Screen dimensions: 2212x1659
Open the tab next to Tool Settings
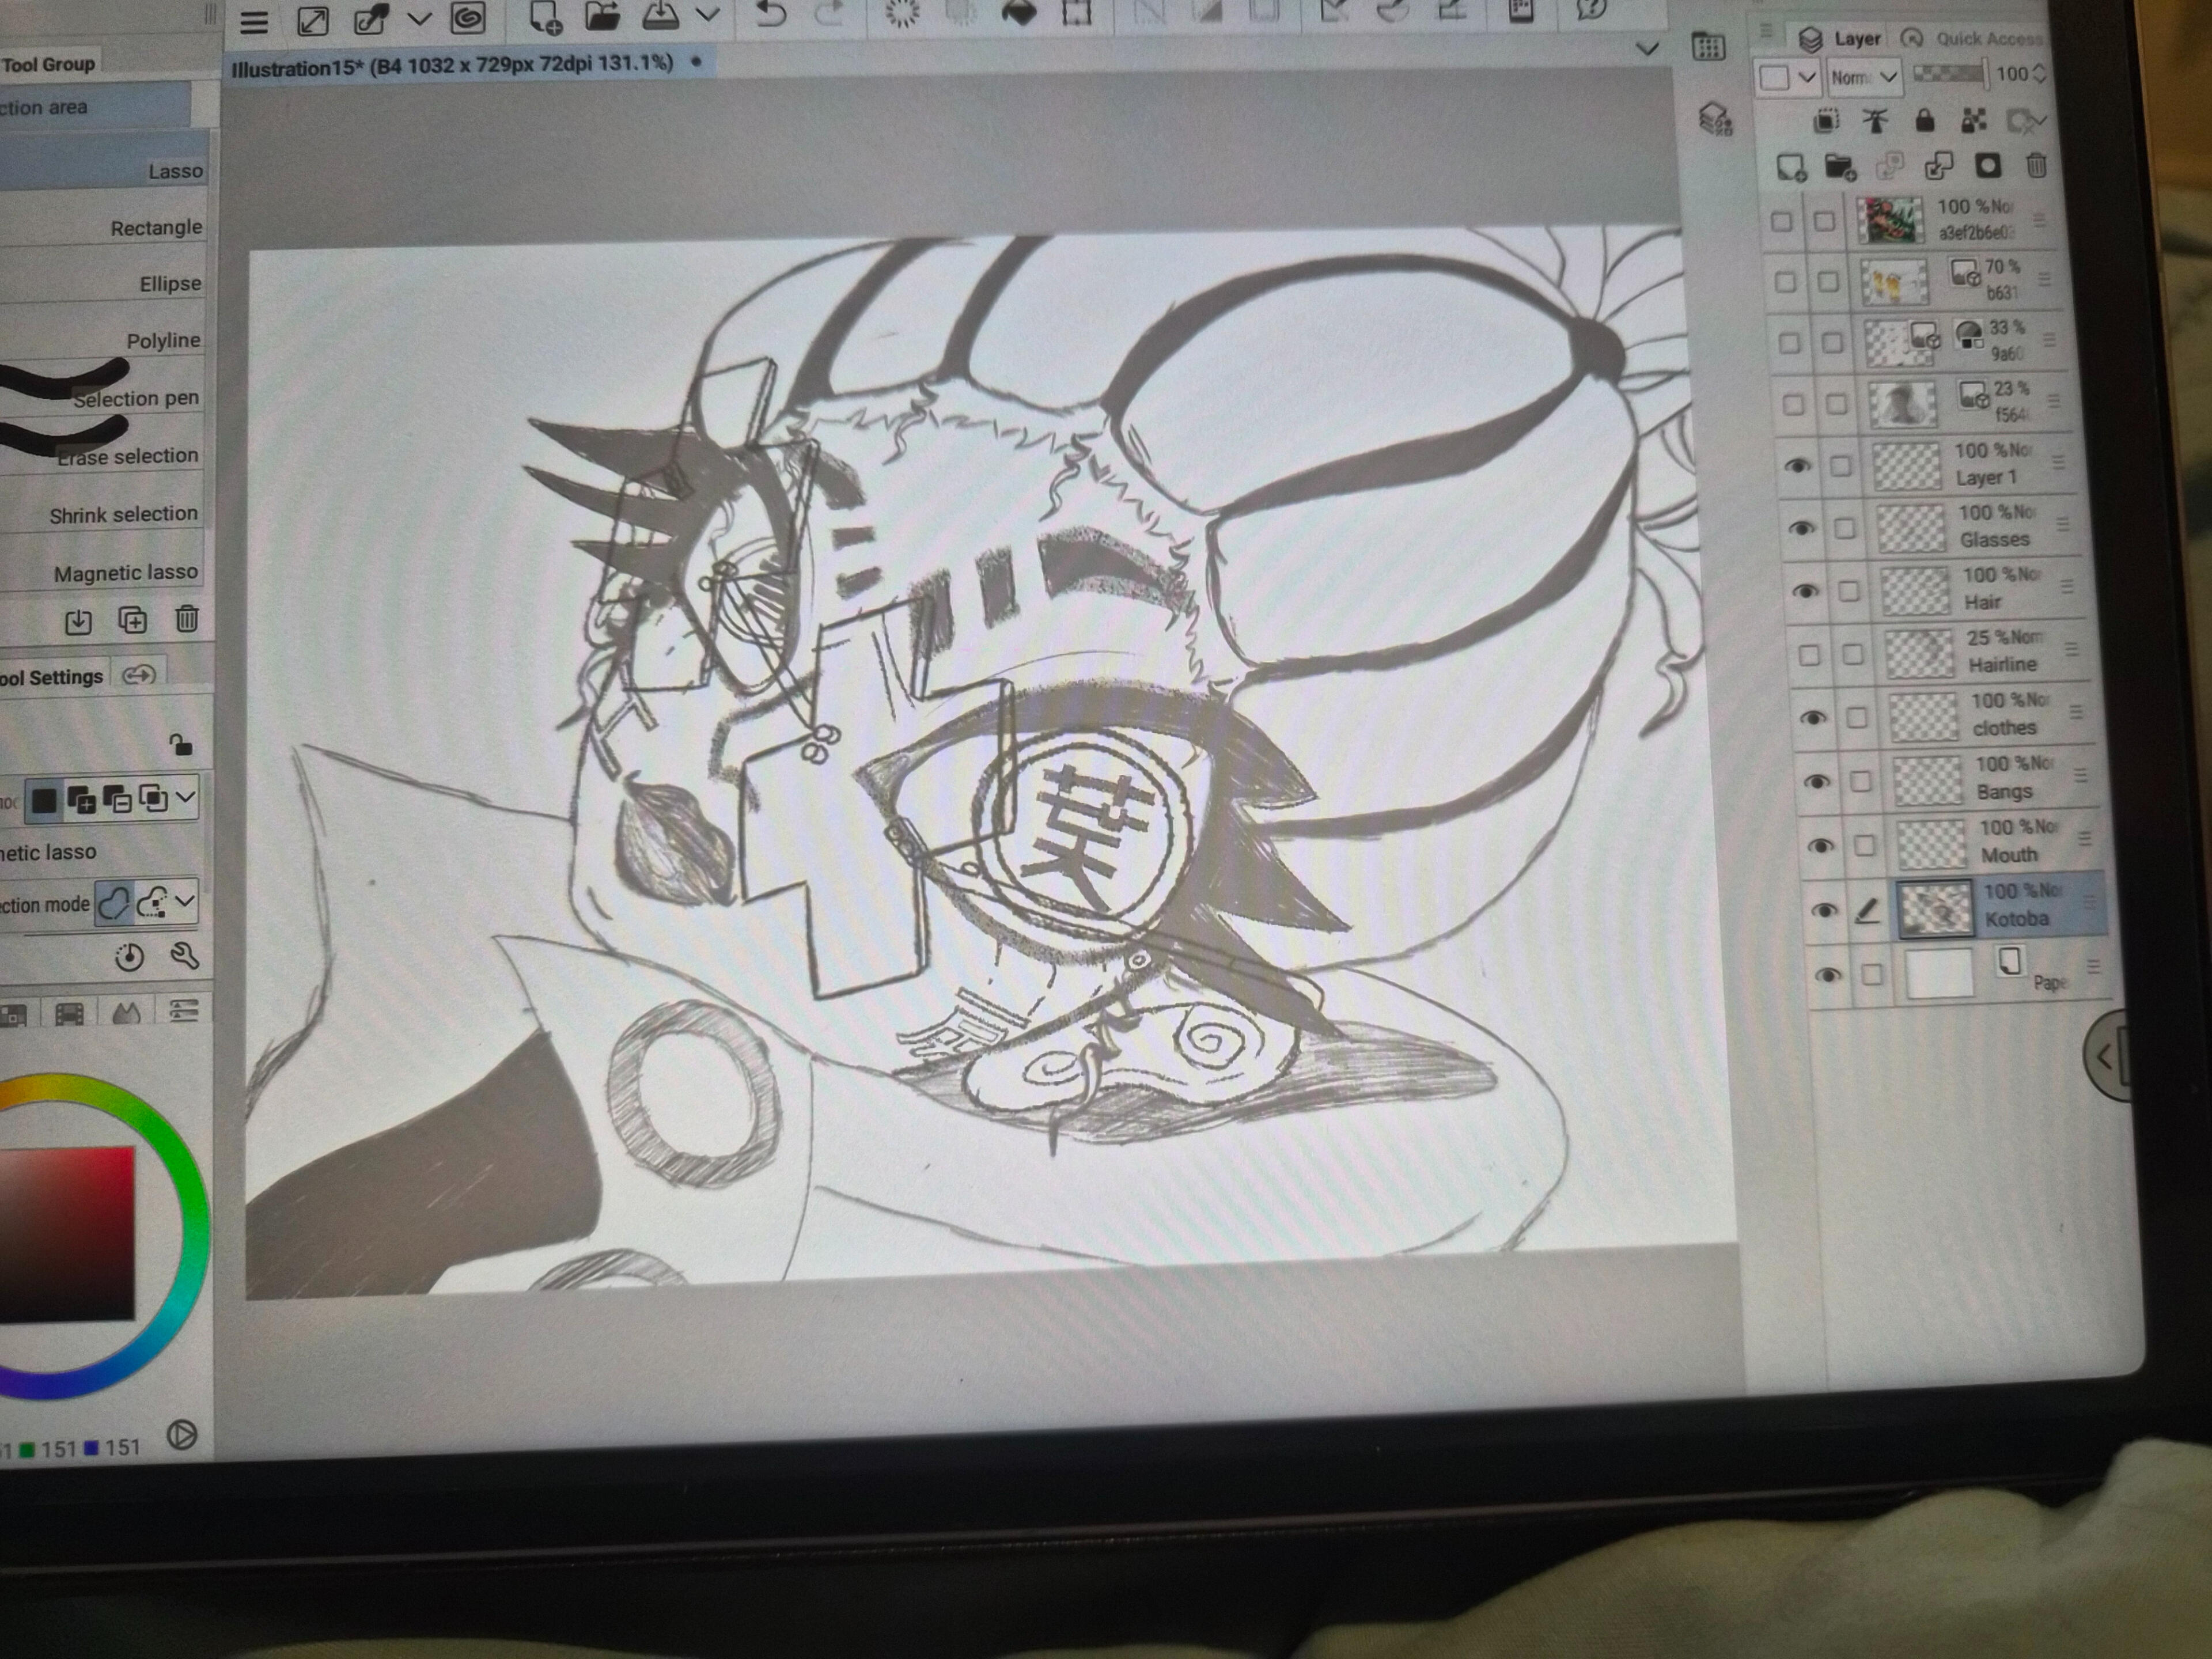point(138,675)
